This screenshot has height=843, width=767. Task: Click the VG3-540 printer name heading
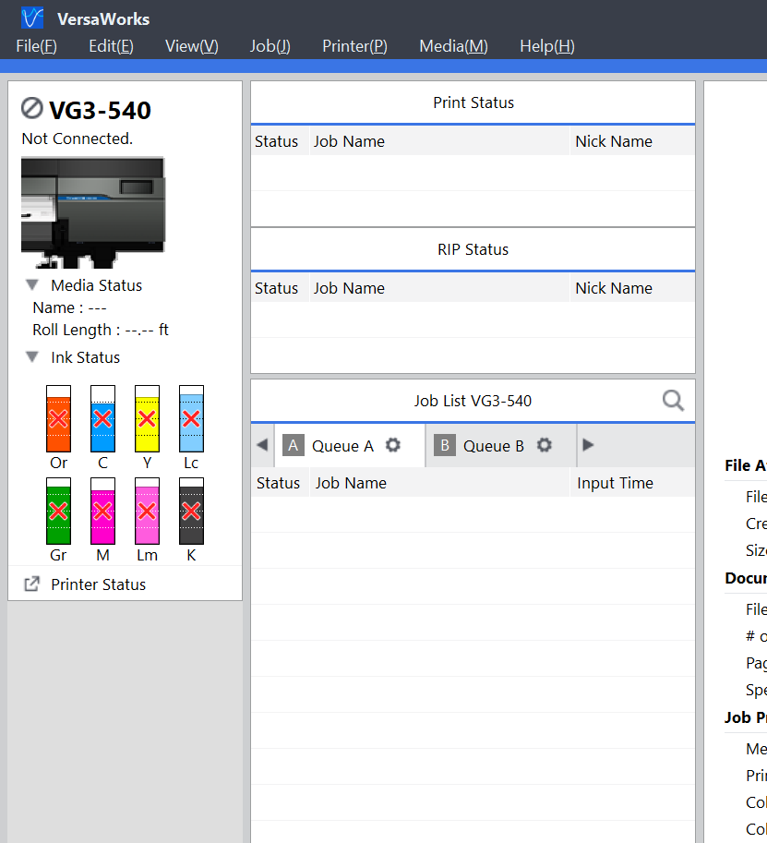point(100,110)
